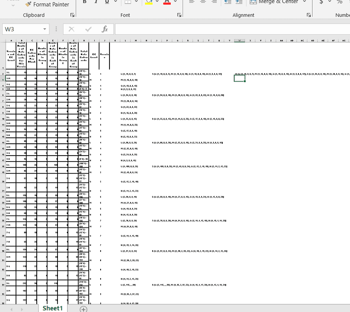
Task: Click the formula bar input area
Action: tap(232, 29)
